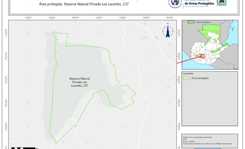Image resolution: width=245 pixels, height=149 pixels.
Task: Click the Consejo Nacional de Áreas Protegidas text
Action: click(x=199, y=3)
